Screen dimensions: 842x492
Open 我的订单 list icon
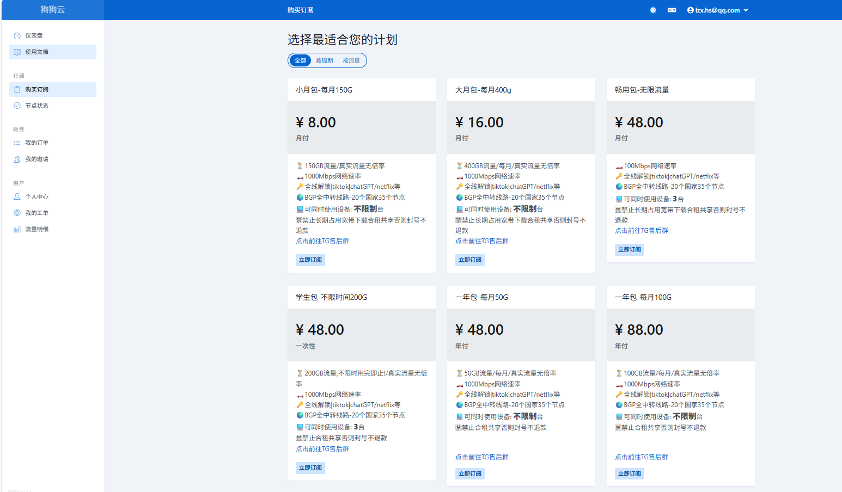pyautogui.click(x=17, y=143)
